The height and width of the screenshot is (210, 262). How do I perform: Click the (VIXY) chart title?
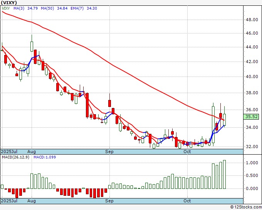9,3
